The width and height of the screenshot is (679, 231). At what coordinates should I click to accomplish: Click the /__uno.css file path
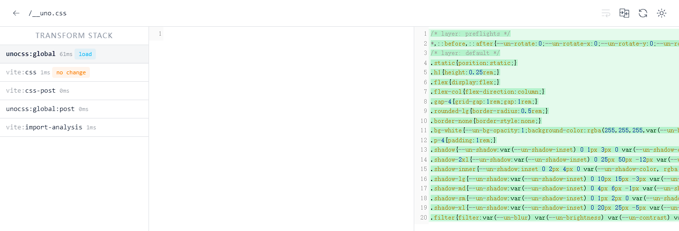click(47, 13)
